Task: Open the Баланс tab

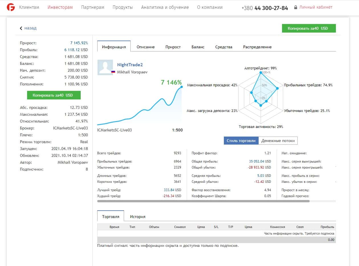Action: tap(198, 47)
